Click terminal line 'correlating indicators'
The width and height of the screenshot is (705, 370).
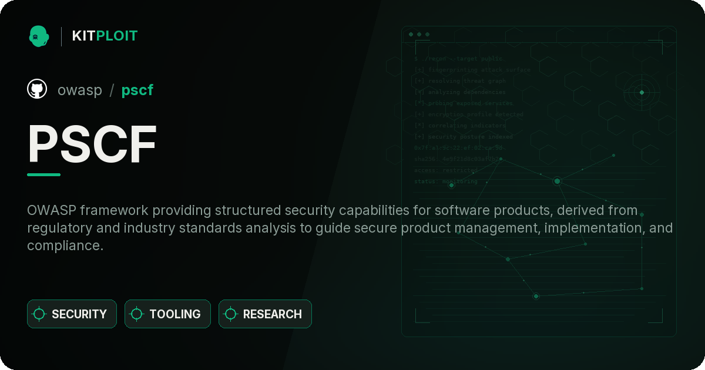460,126
